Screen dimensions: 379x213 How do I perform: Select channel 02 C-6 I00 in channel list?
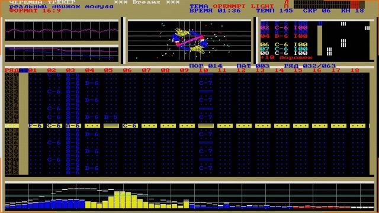point(284,28)
